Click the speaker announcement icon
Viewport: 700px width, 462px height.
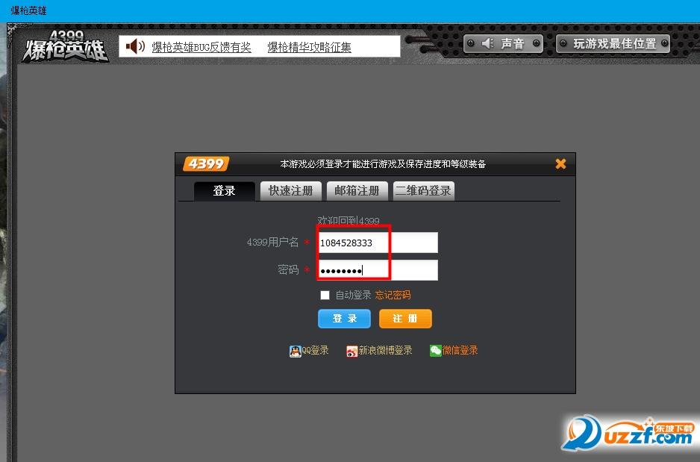(135, 46)
